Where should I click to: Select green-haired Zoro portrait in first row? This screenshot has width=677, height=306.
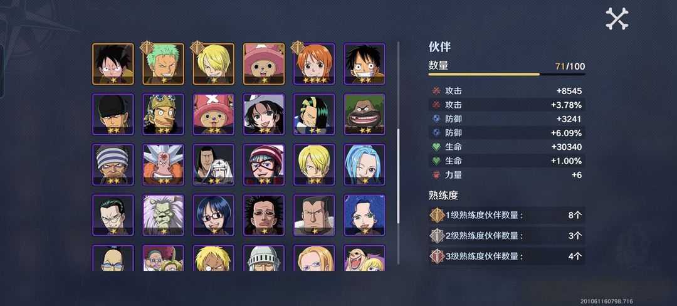[x=163, y=64]
